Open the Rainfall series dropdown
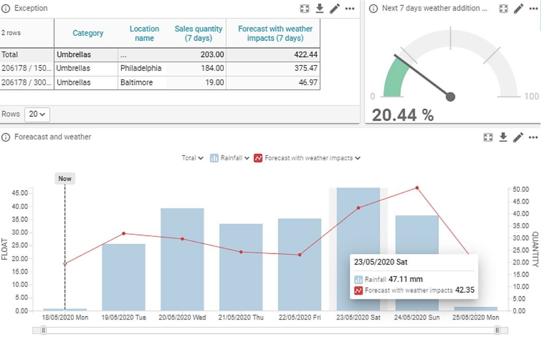 tap(230, 158)
